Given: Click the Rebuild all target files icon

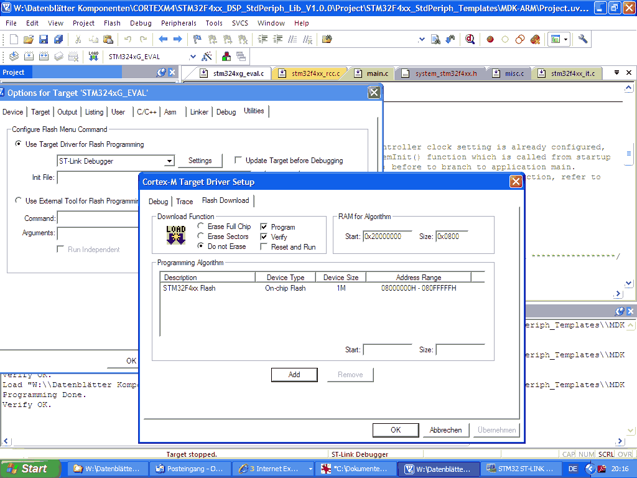Looking at the screenshot, I should pos(44,57).
